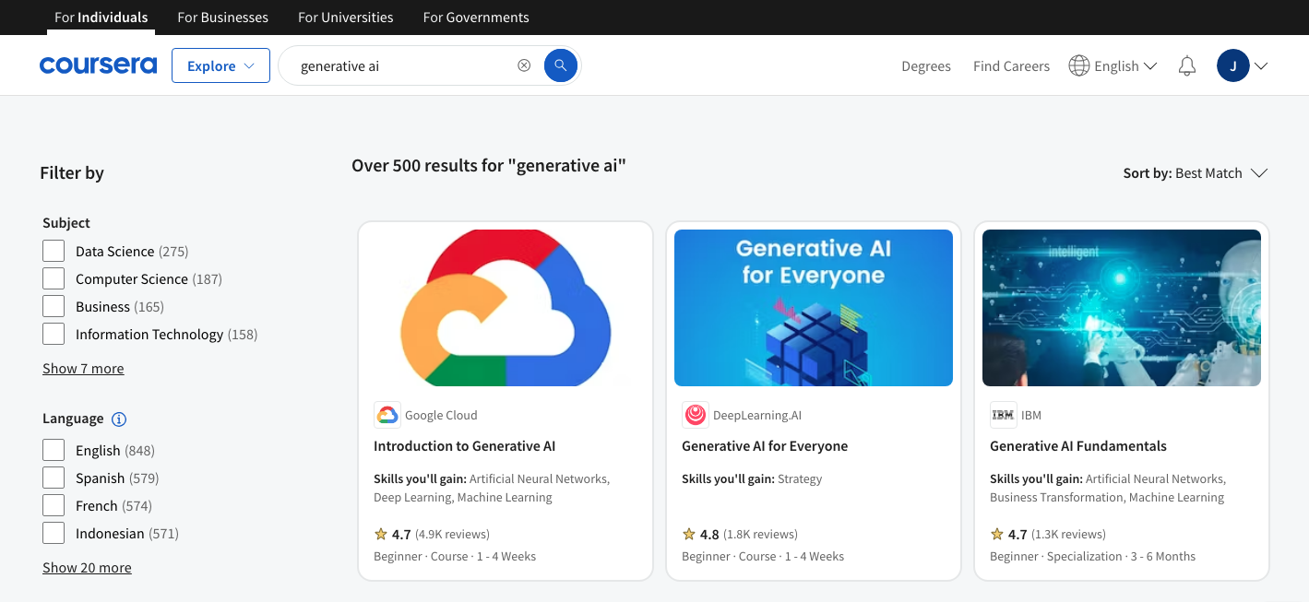Click 1.3K reviews text

[x=1068, y=535]
